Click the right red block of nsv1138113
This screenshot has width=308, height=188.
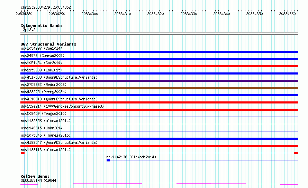[x=296, y=153]
